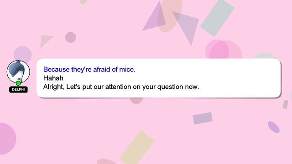The image size is (292, 164).
Task: Click the tilted beige rectangle at bottom
Action: [137, 147]
